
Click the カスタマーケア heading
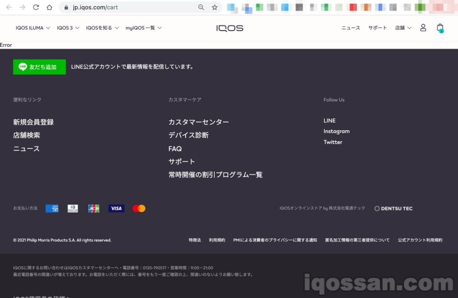click(x=185, y=99)
